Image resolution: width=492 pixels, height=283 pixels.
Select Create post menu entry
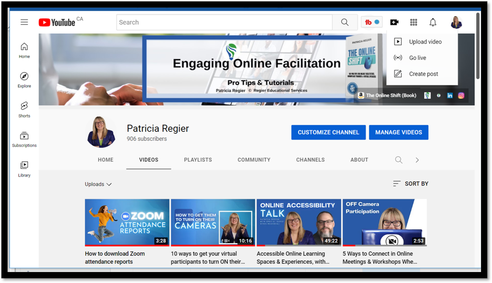click(423, 74)
